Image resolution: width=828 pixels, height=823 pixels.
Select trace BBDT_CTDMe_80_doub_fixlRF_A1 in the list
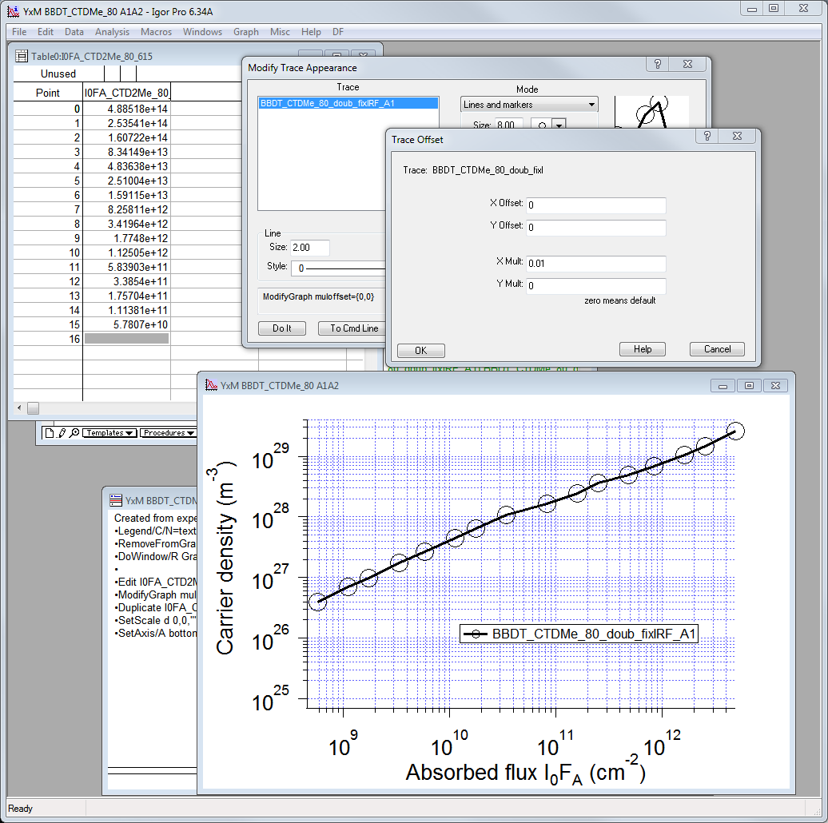click(348, 102)
